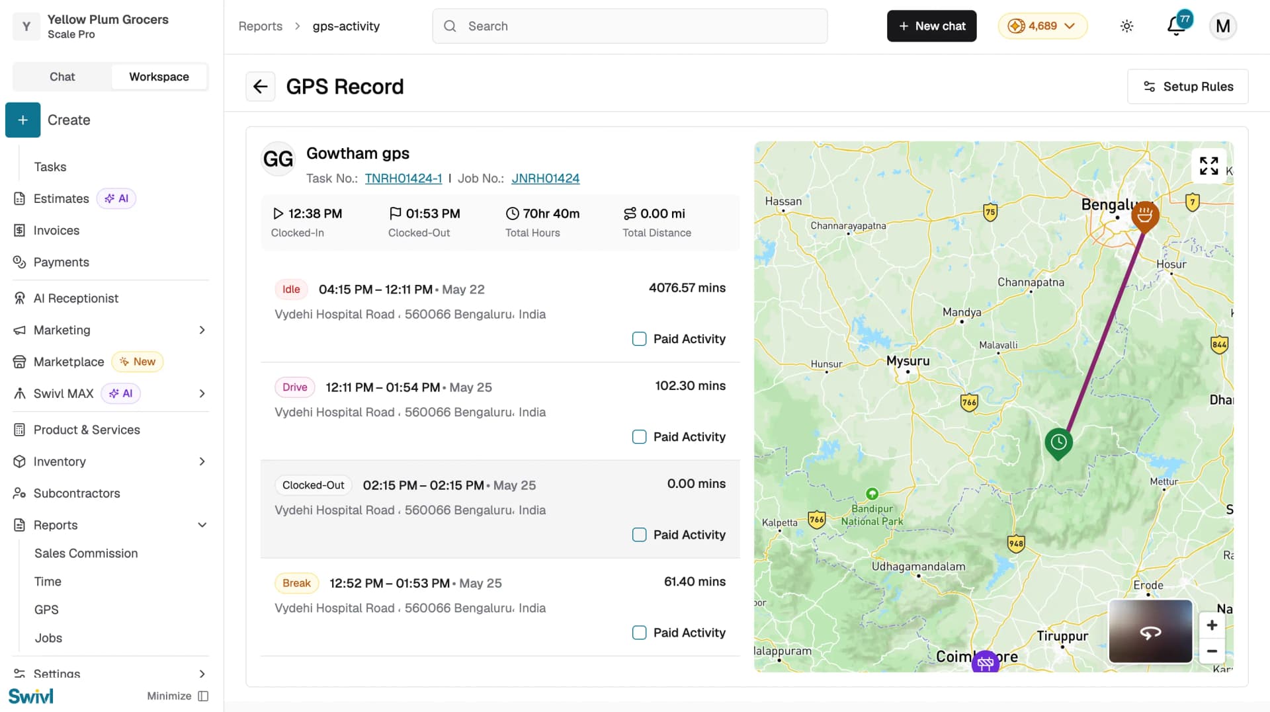Collapse the Reports section chevron
This screenshot has height=712, width=1270.
coord(202,525)
